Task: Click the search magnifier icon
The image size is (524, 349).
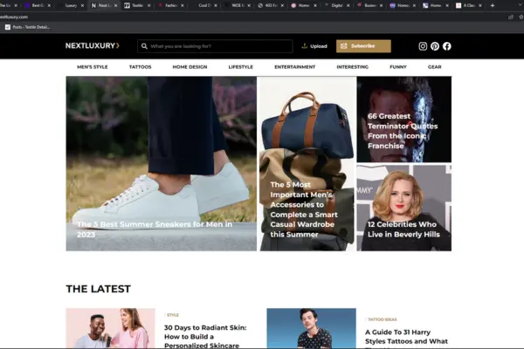Action: (144, 46)
